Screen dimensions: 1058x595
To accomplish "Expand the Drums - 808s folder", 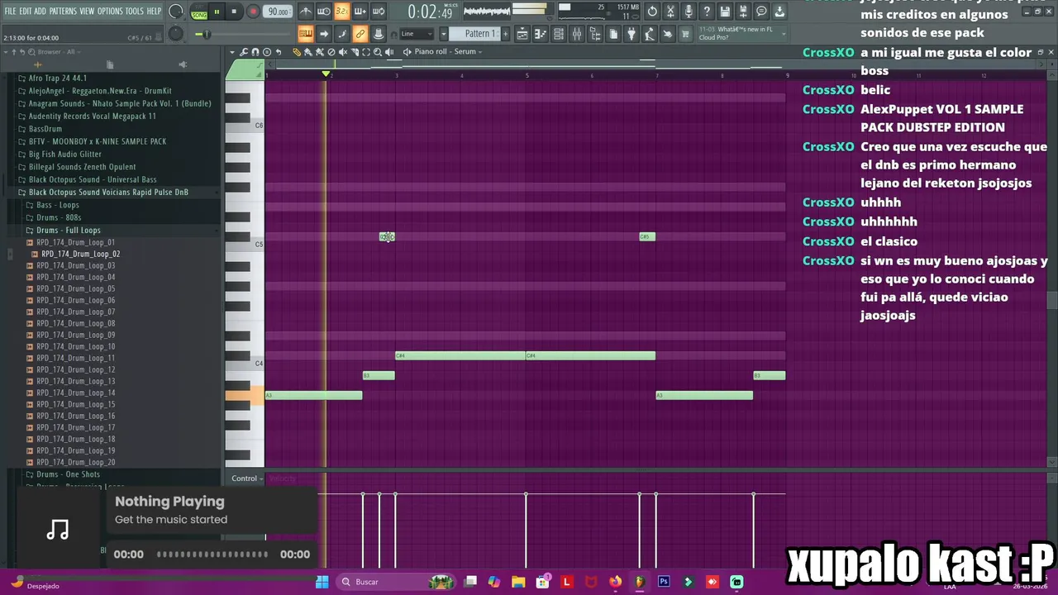I will [58, 218].
